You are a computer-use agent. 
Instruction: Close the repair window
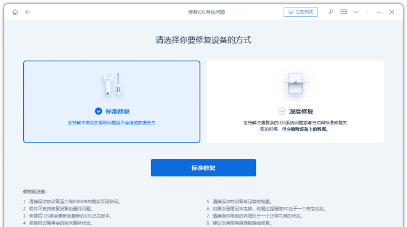[x=392, y=12]
